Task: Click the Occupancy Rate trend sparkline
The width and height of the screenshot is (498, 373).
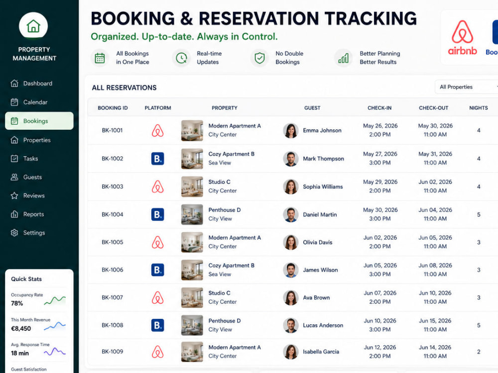Action: [55, 300]
